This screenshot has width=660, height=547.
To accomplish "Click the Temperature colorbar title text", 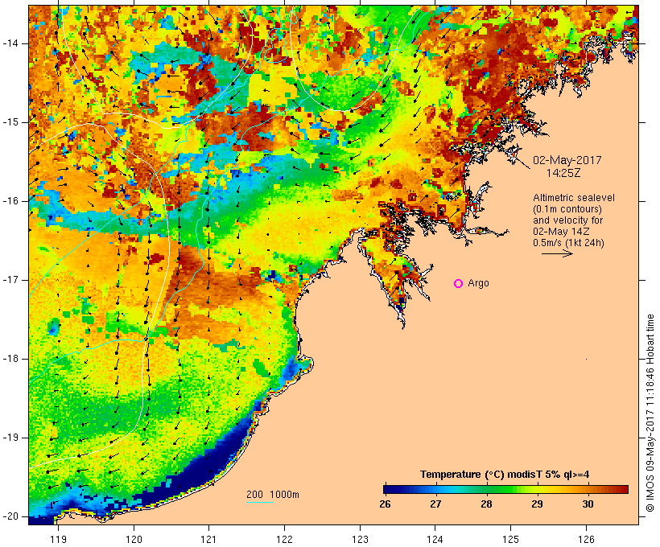I will pos(505,475).
